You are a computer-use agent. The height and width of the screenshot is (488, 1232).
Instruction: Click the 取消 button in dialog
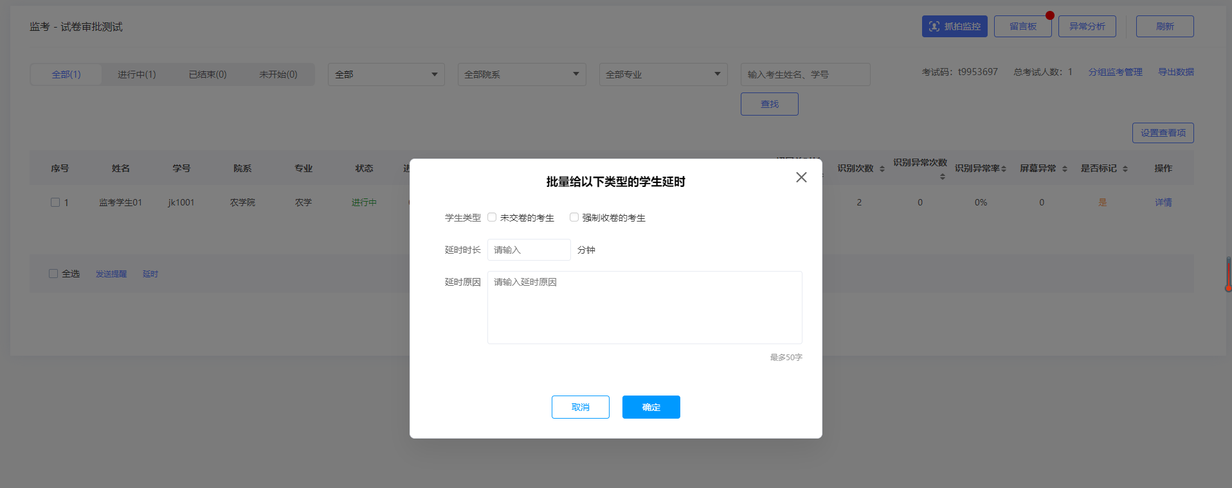[x=581, y=407]
